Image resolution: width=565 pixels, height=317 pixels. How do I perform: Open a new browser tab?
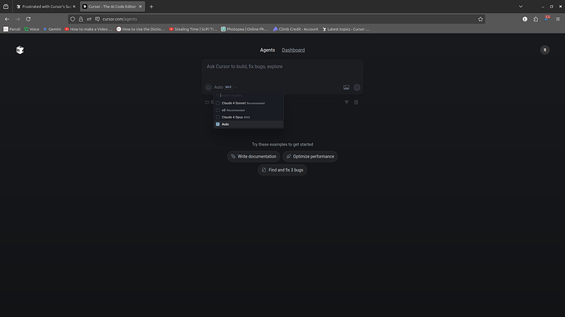point(151,7)
